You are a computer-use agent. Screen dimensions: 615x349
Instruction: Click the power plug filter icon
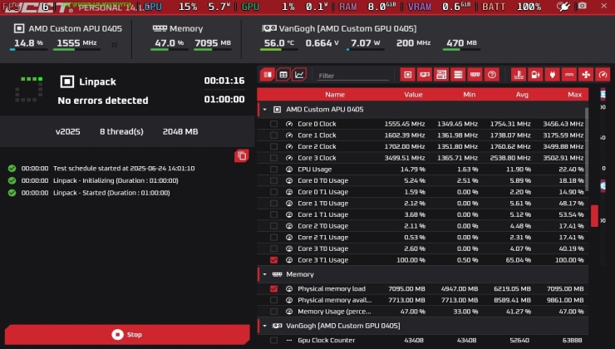[551, 75]
